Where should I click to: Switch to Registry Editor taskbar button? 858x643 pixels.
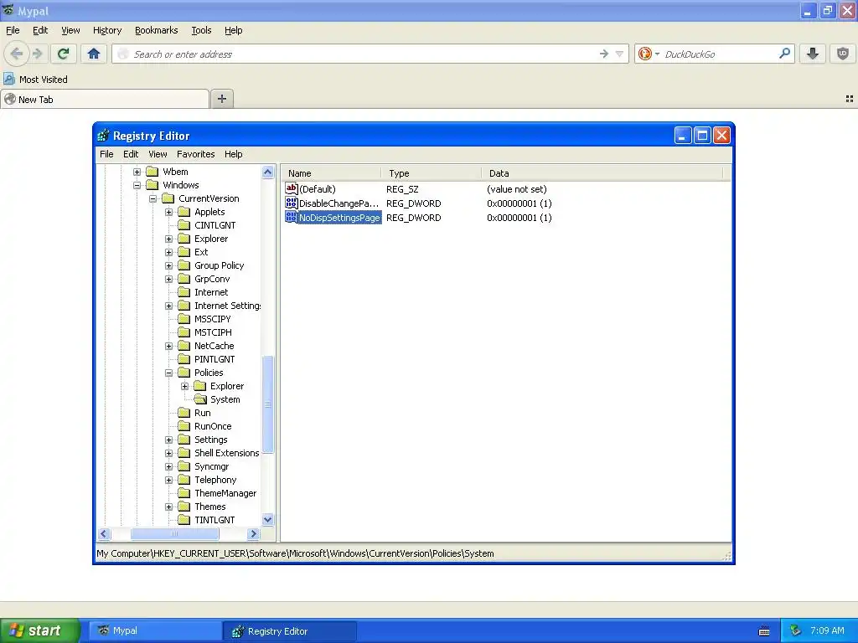(x=290, y=631)
